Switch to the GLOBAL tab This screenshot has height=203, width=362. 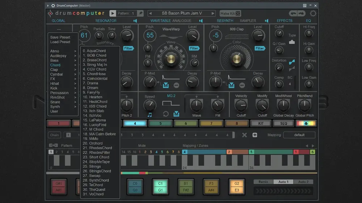58,21
